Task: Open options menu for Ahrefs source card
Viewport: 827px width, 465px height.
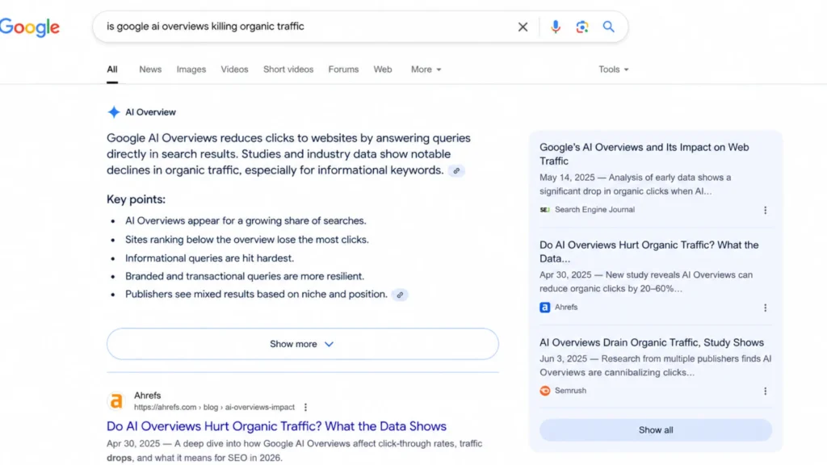Action: click(766, 308)
